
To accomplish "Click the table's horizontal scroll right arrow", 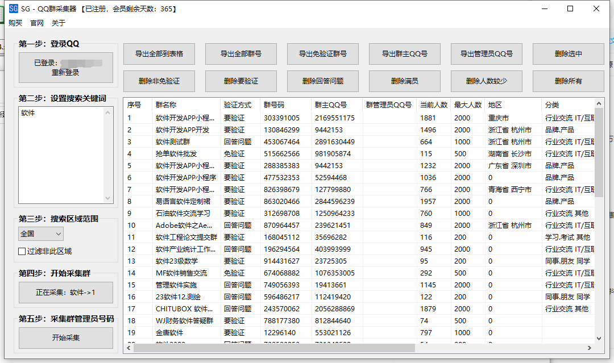I will [x=590, y=348].
